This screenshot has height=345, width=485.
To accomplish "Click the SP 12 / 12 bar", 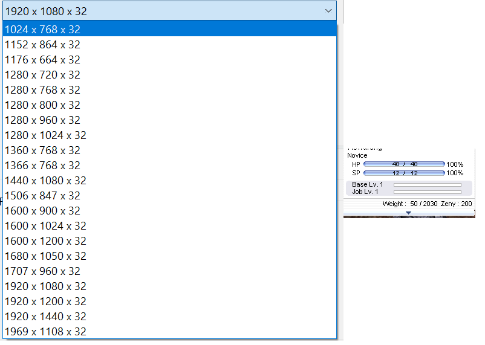I will tap(404, 173).
